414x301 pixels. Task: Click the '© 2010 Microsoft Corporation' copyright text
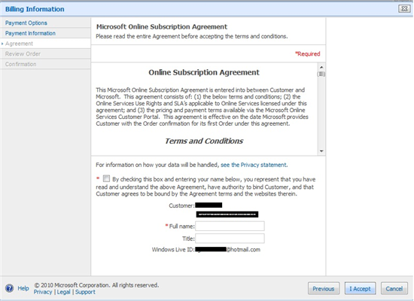point(96,285)
